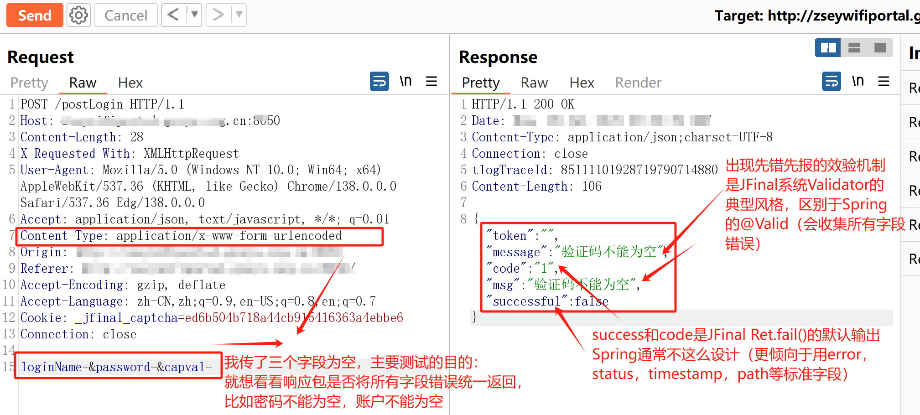The width and height of the screenshot is (920, 415).
Task: Go to previous request with back arrow
Action: (x=174, y=15)
